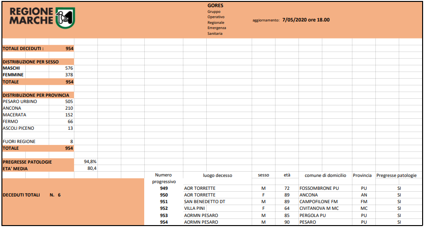Select the ASCOLI PICENO value 13
425x227 pixels.
click(x=71, y=128)
